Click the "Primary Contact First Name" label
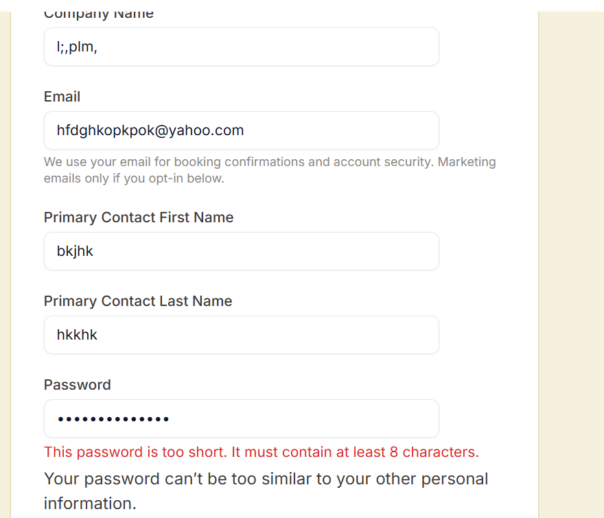The image size is (604, 518). click(139, 217)
